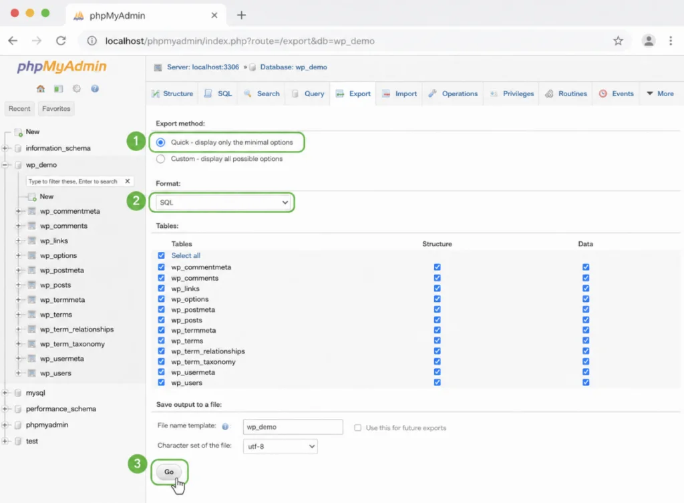The image size is (684, 503).
Task: Click the browser back arrow
Action: (13, 41)
